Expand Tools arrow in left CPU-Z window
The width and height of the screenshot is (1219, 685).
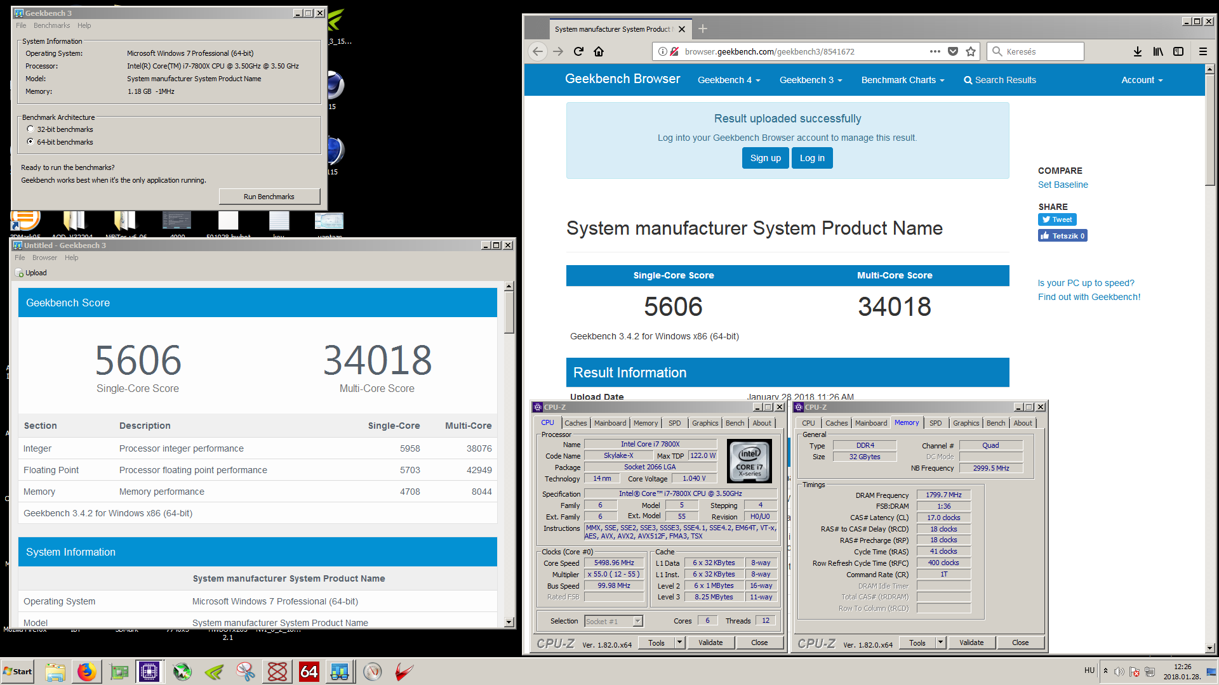click(x=679, y=643)
